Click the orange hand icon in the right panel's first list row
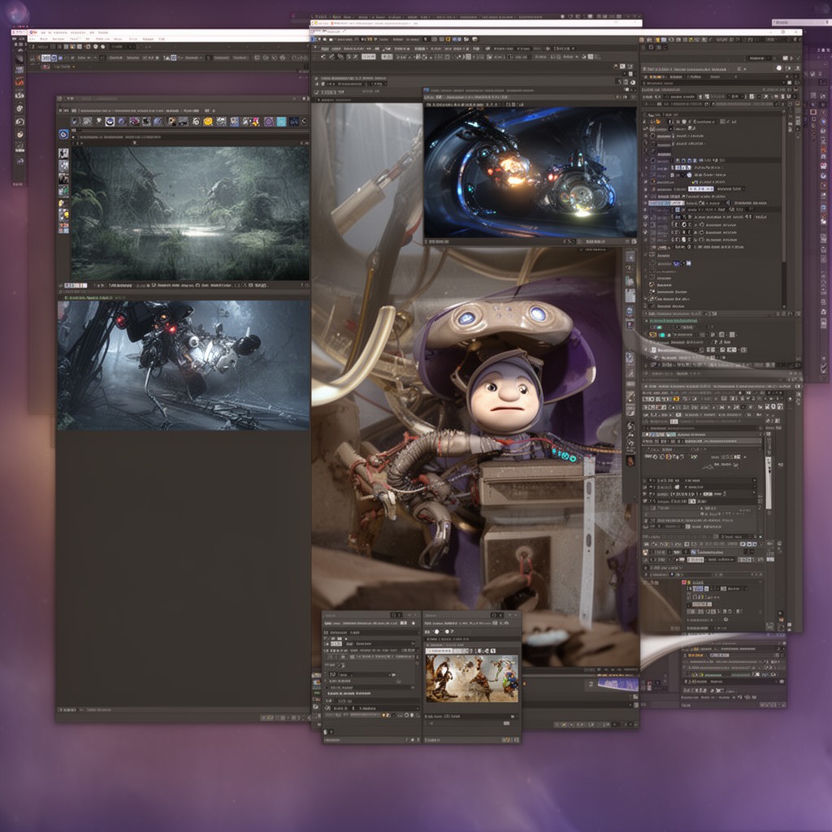This screenshot has width=832, height=832. [658, 122]
